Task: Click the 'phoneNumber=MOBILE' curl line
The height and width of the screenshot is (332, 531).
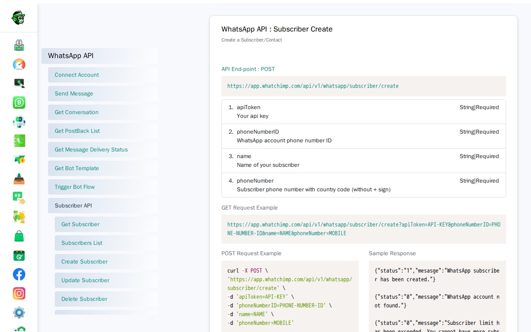Action: (x=261, y=323)
